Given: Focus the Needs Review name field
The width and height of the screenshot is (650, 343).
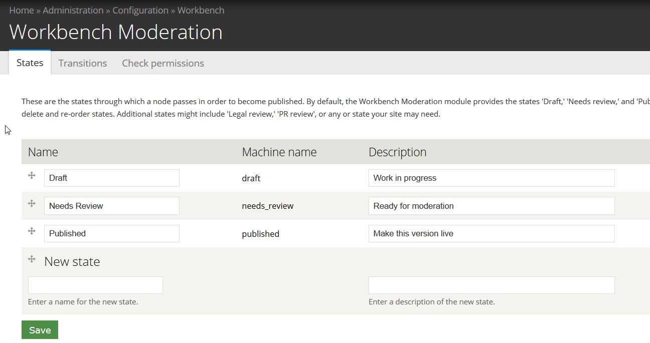Looking at the screenshot, I should 112,206.
